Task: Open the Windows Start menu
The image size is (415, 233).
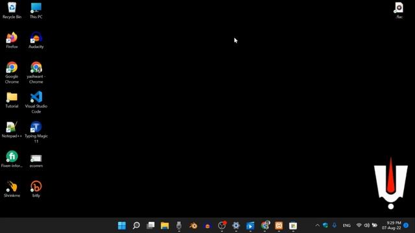Action: pyautogui.click(x=122, y=225)
